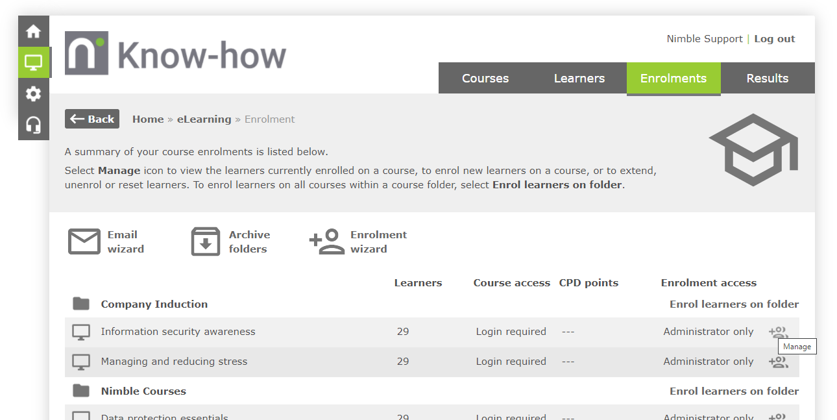Click the Enrolment breadcrumb text
This screenshot has width=837, height=420.
coord(269,119)
